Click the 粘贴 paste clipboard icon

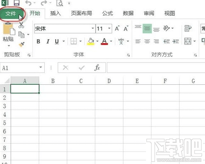9,28
